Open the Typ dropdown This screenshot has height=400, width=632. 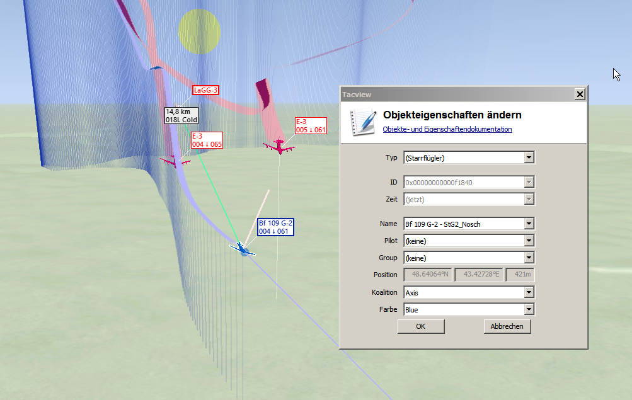point(529,157)
